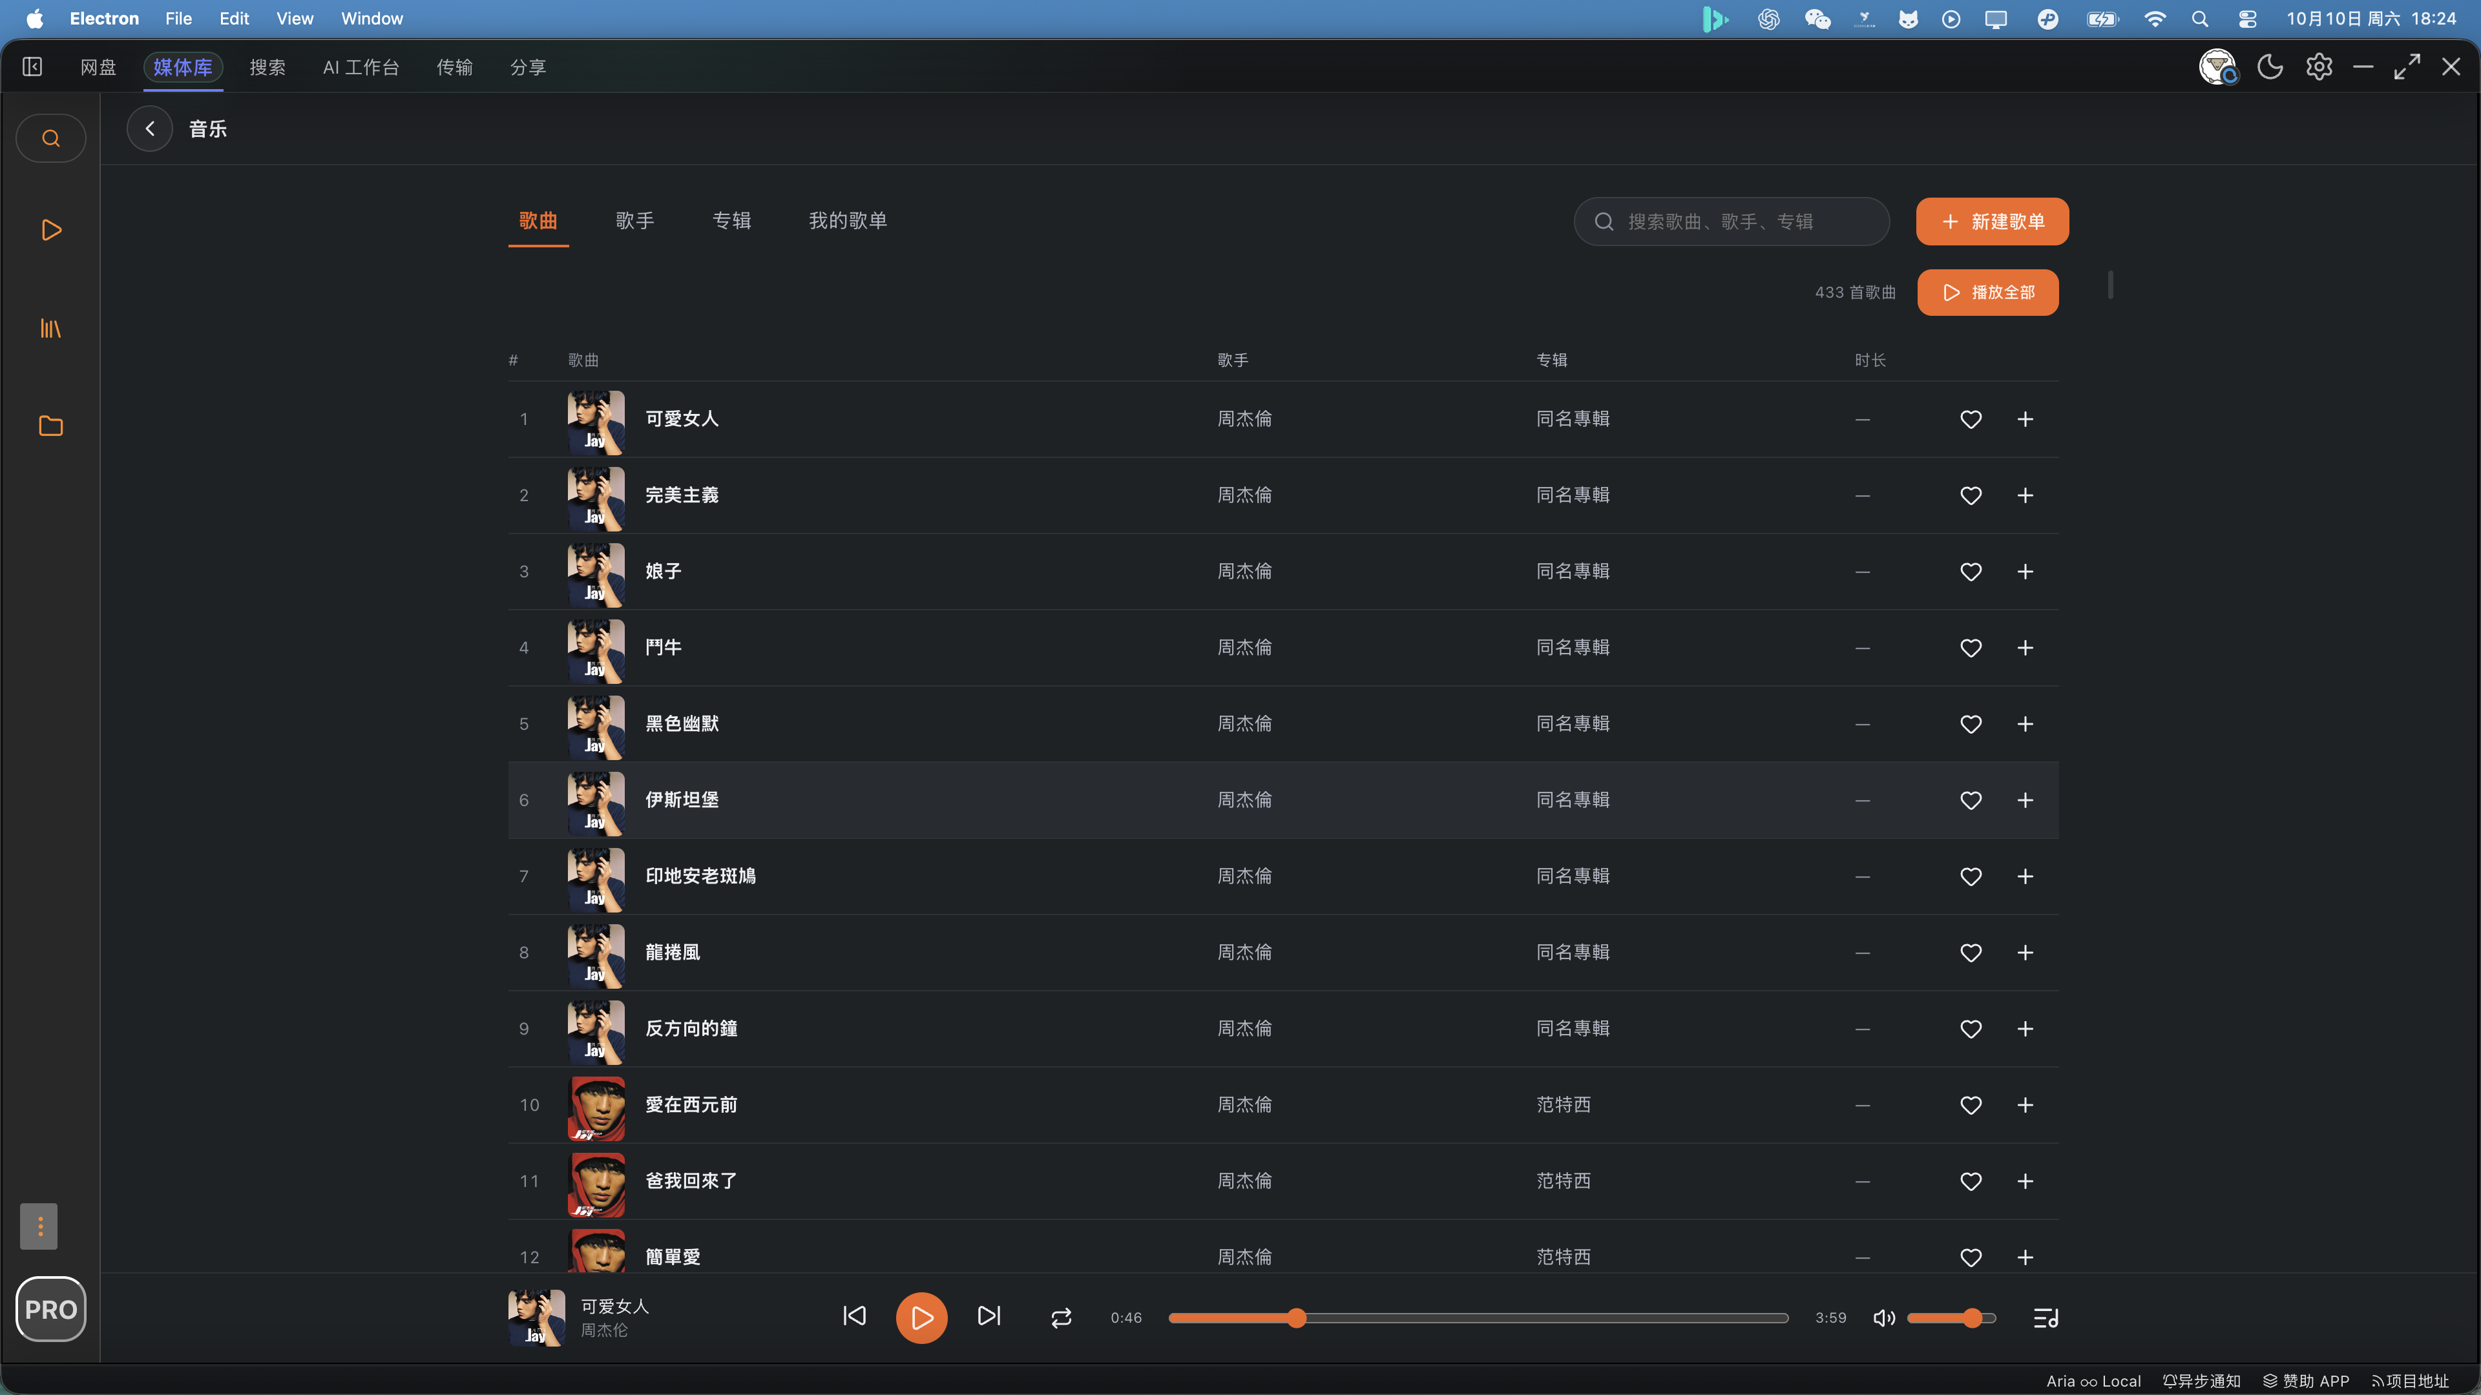Click Aria Local status indicator

point(2094,1381)
